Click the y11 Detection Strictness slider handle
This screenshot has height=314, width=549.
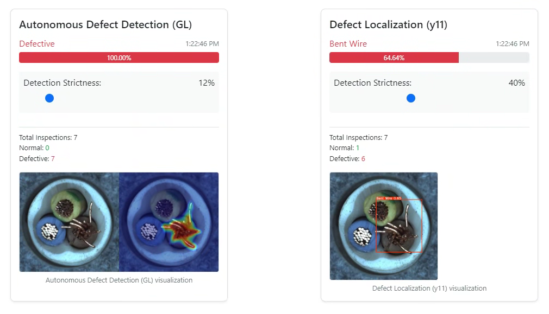[x=411, y=98]
